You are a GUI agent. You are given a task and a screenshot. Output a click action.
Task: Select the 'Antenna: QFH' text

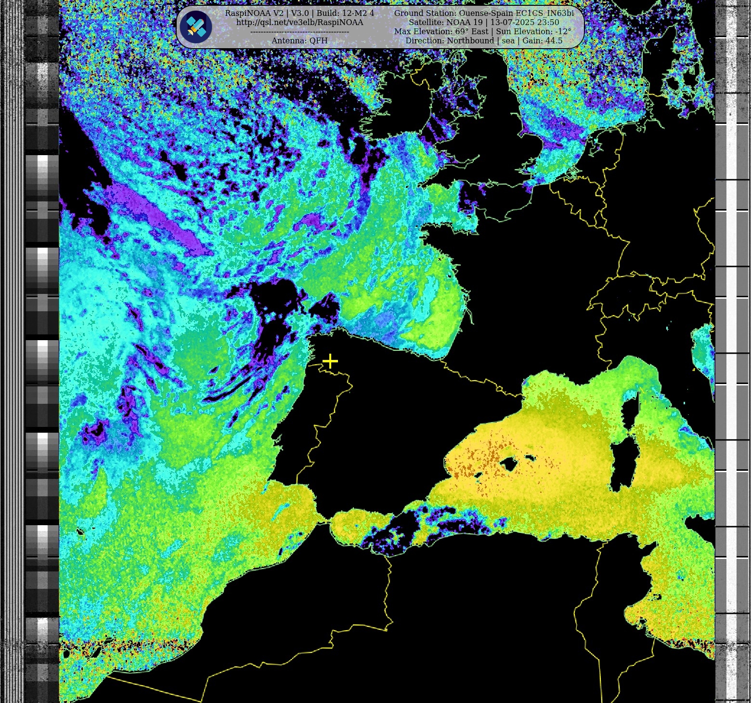[299, 40]
